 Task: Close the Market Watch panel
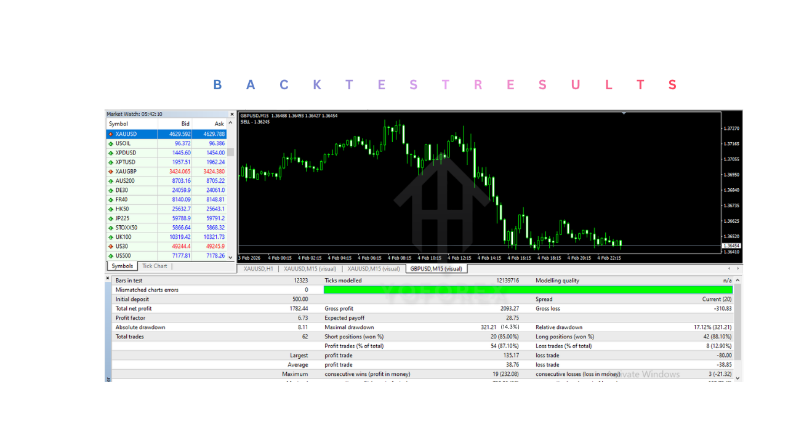232,114
